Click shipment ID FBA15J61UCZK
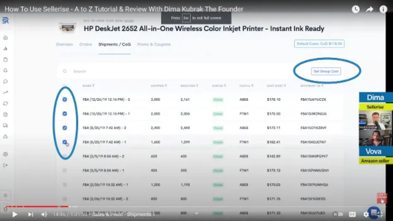 coord(313,99)
